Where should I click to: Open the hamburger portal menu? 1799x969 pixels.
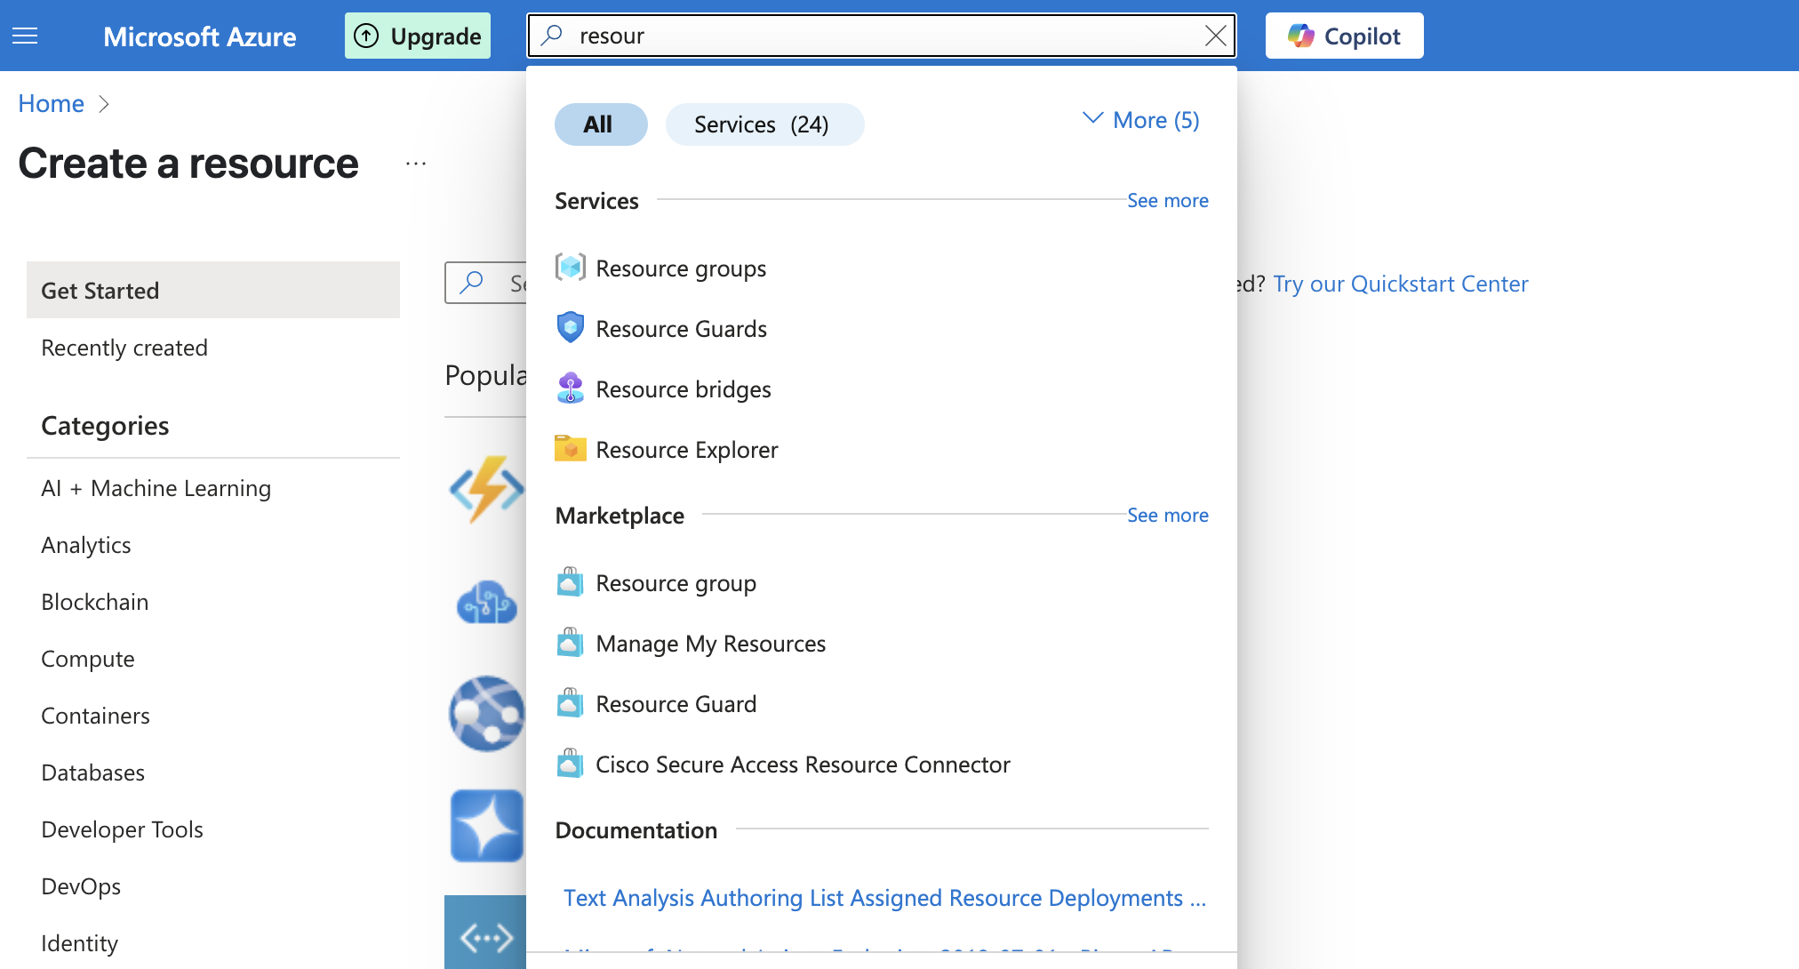tap(25, 36)
